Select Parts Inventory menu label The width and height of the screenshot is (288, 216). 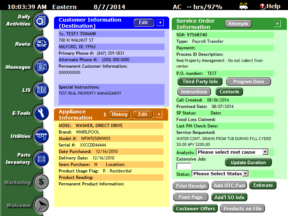pos(18,158)
